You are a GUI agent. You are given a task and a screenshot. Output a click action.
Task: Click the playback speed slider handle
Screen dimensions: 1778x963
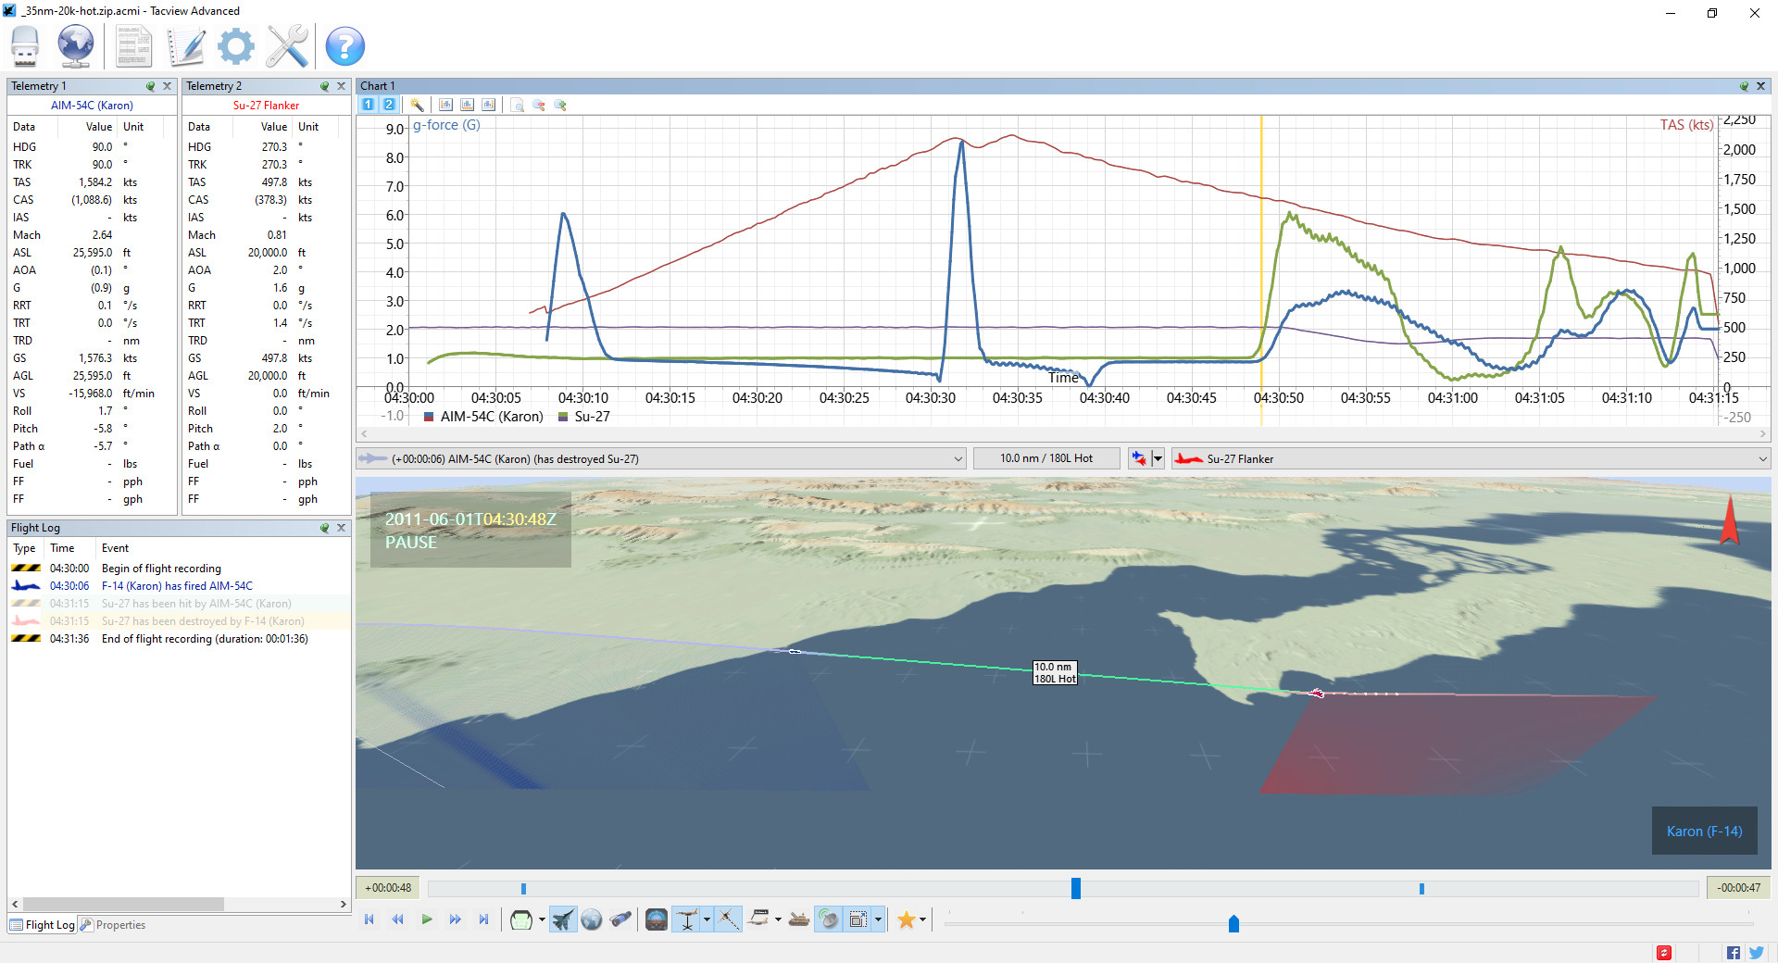click(x=1233, y=923)
